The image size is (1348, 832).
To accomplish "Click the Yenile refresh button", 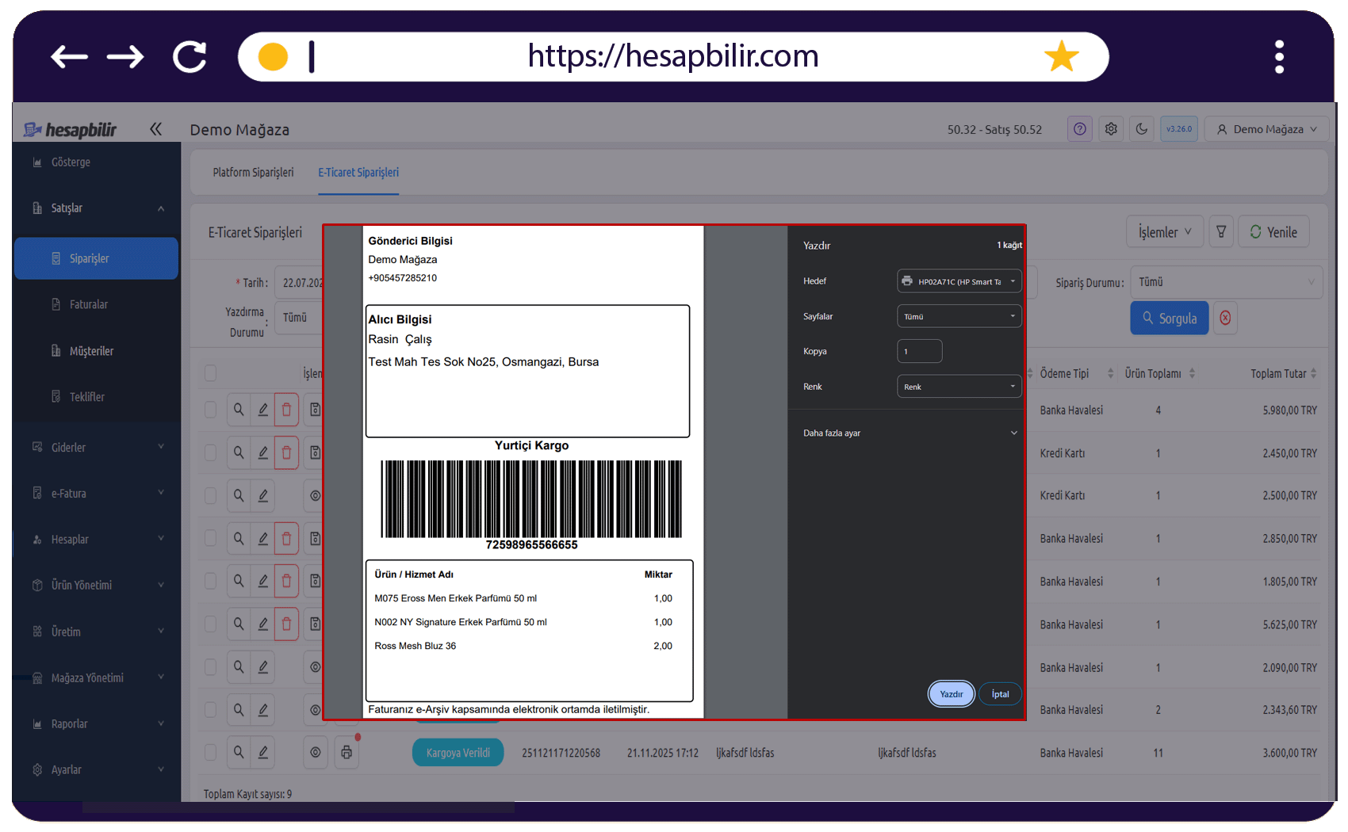I will [1273, 231].
